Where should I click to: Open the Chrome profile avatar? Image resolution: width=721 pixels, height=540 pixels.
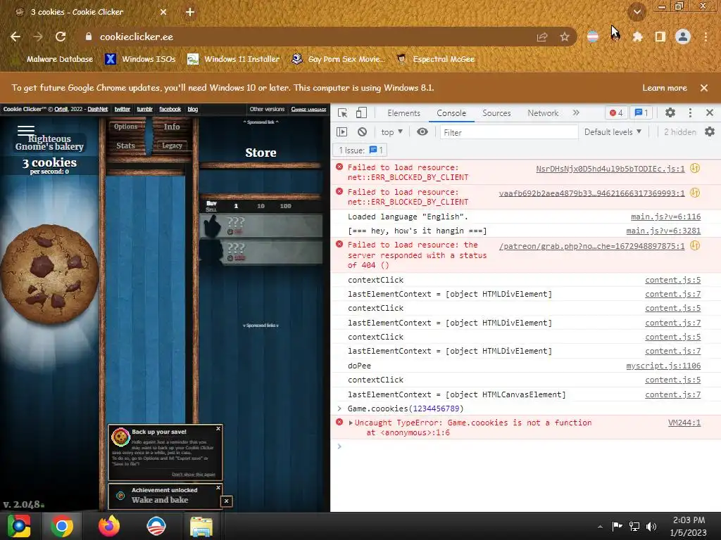coord(683,37)
